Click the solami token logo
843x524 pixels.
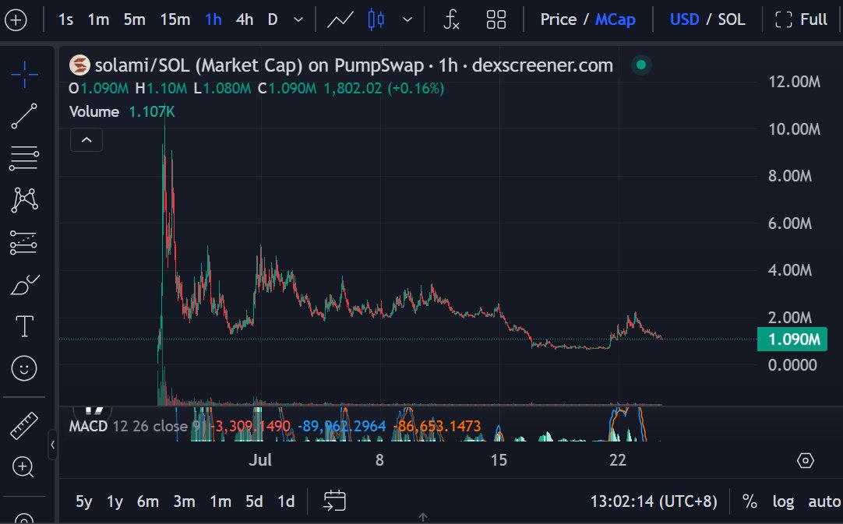79,65
